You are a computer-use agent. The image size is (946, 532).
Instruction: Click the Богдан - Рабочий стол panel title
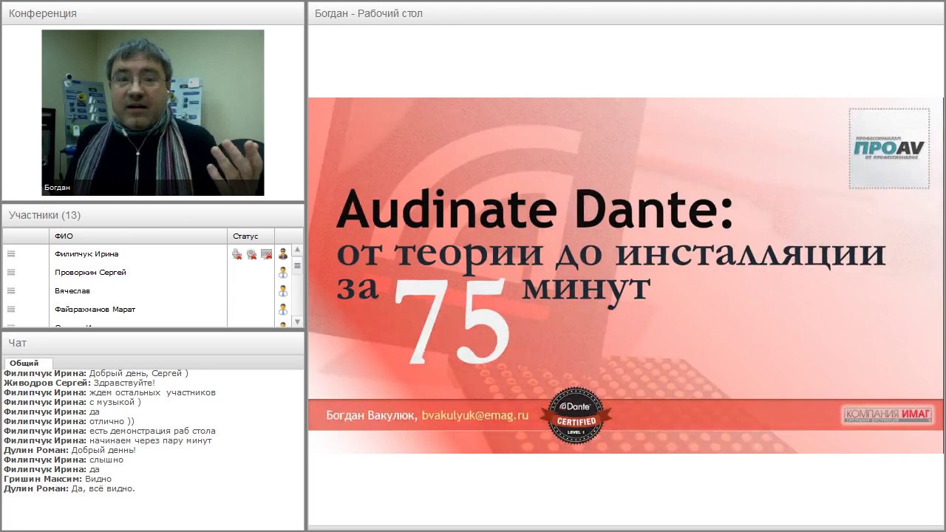pyautogui.click(x=369, y=13)
